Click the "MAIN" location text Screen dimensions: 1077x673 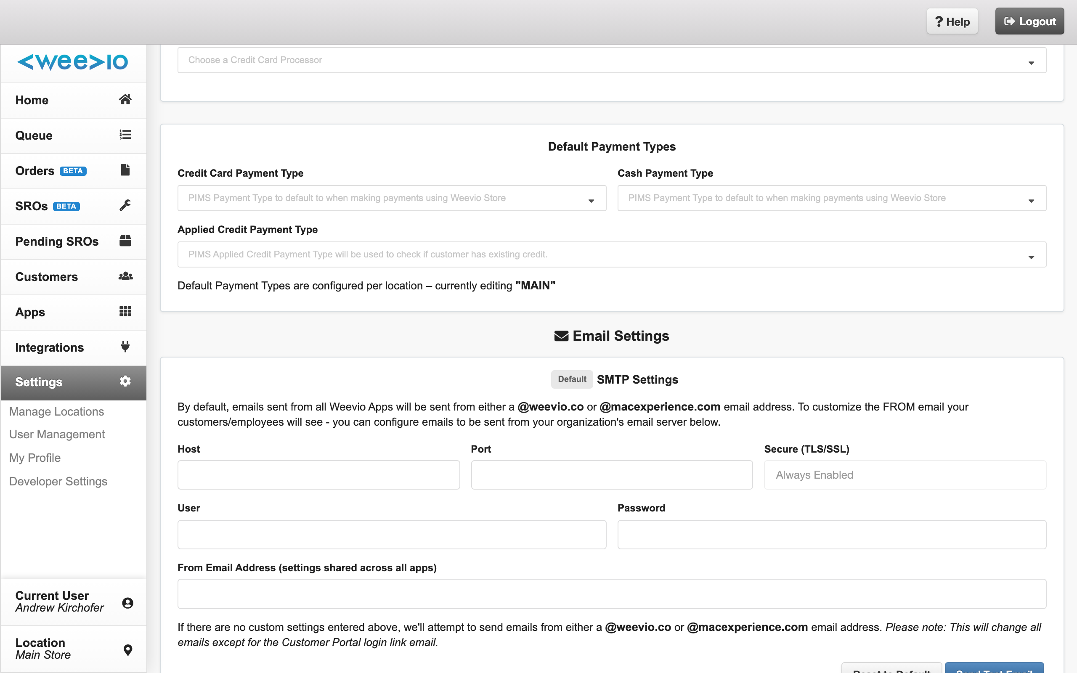tap(535, 286)
